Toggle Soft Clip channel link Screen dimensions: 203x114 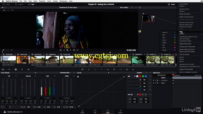(138, 94)
